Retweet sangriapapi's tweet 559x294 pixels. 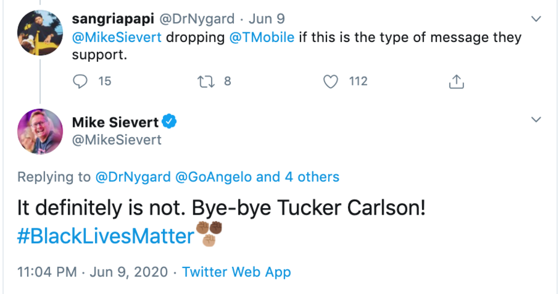coord(206,81)
